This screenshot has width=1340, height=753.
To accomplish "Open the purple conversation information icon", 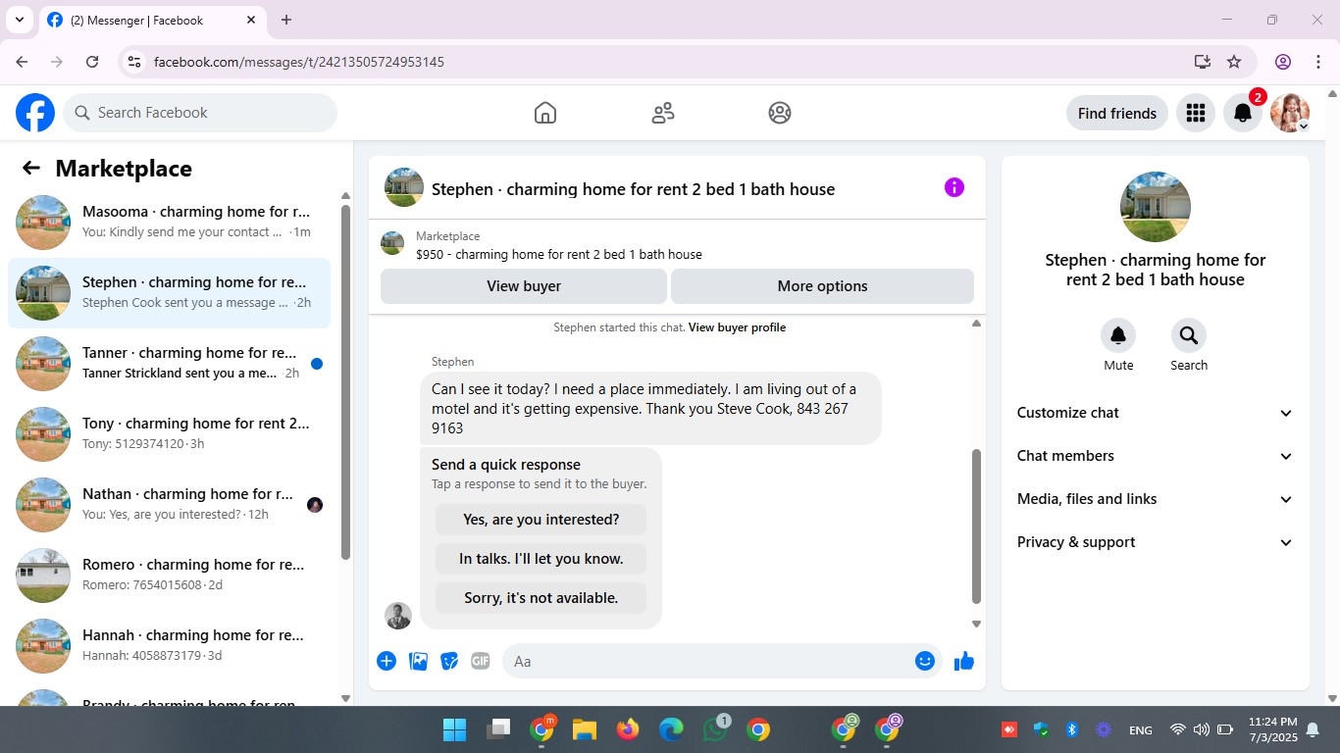I will 954,187.
